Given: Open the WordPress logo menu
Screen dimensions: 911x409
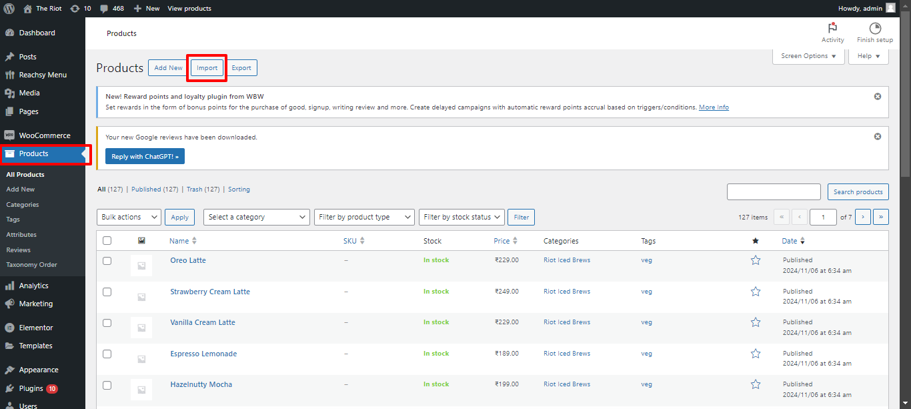Looking at the screenshot, I should coord(7,9).
